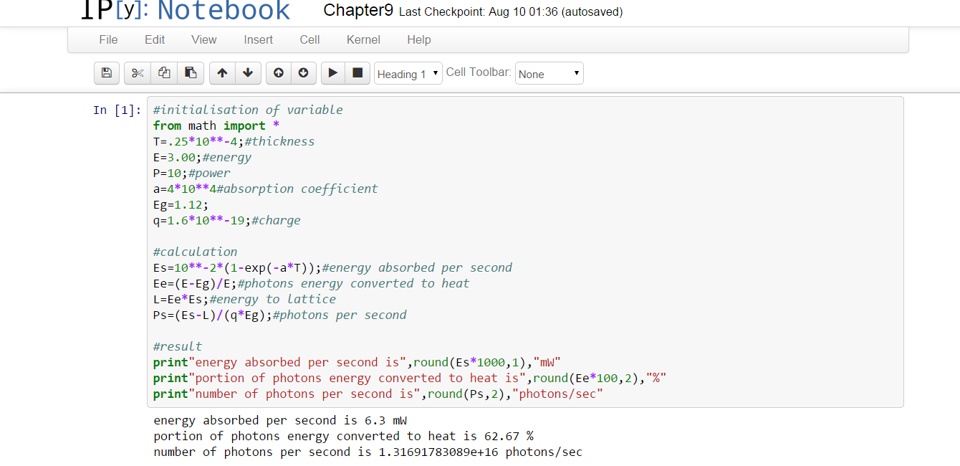Click the Save notebook icon

coord(107,73)
